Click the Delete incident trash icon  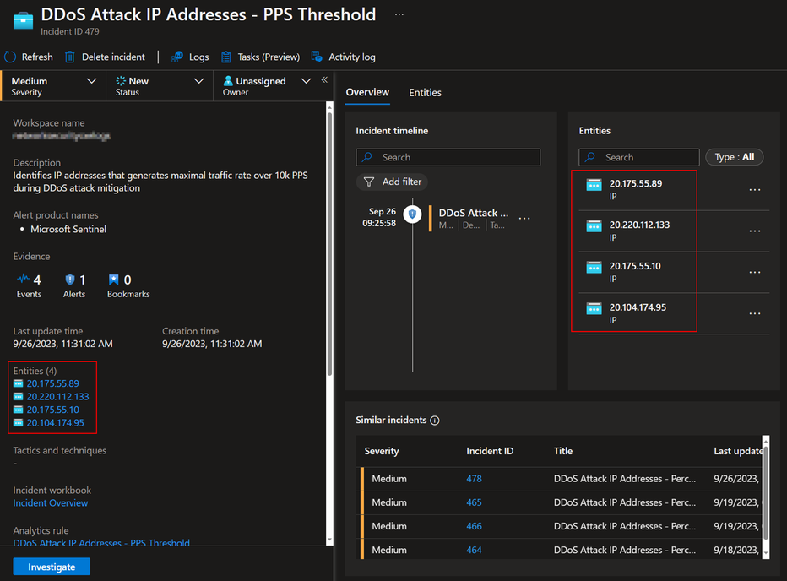[x=70, y=57]
